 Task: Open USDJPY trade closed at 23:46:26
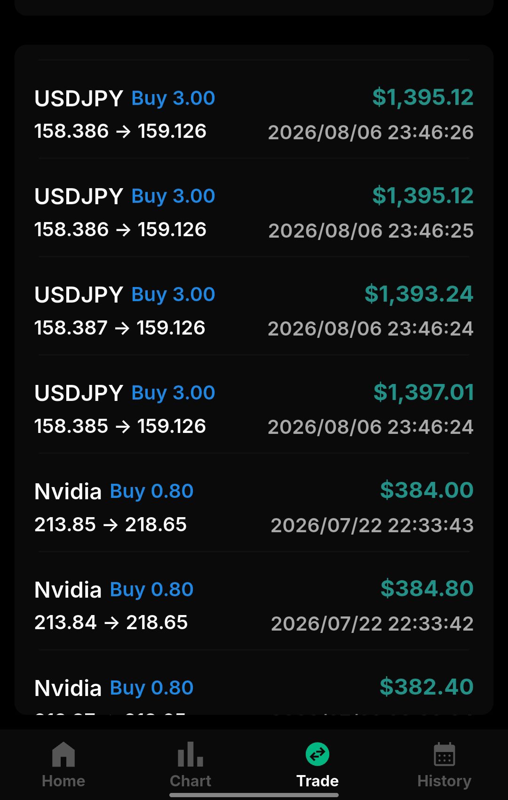coord(254,114)
